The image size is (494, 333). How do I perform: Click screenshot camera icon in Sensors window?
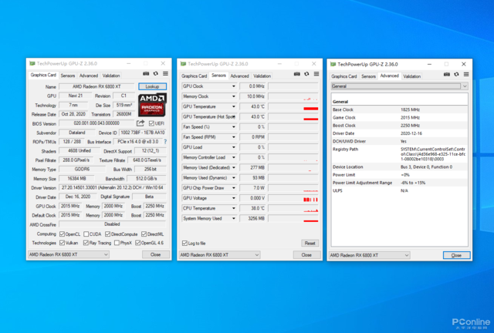point(296,74)
